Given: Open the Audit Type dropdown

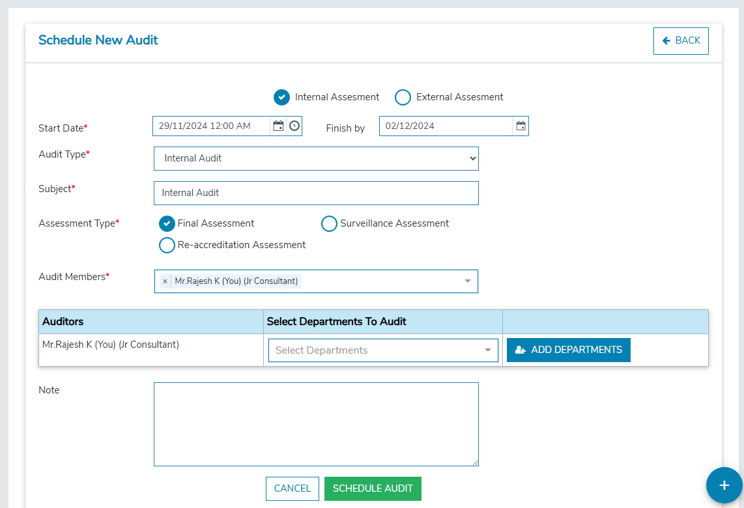Looking at the screenshot, I should pyautogui.click(x=316, y=158).
